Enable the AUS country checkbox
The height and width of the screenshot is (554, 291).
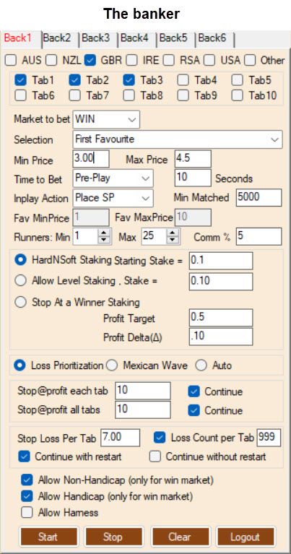pos(11,61)
